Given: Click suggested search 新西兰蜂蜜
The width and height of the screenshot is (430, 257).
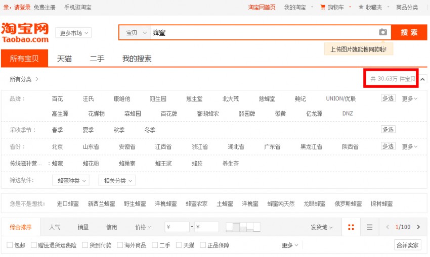Looking at the screenshot, I should 101,203.
